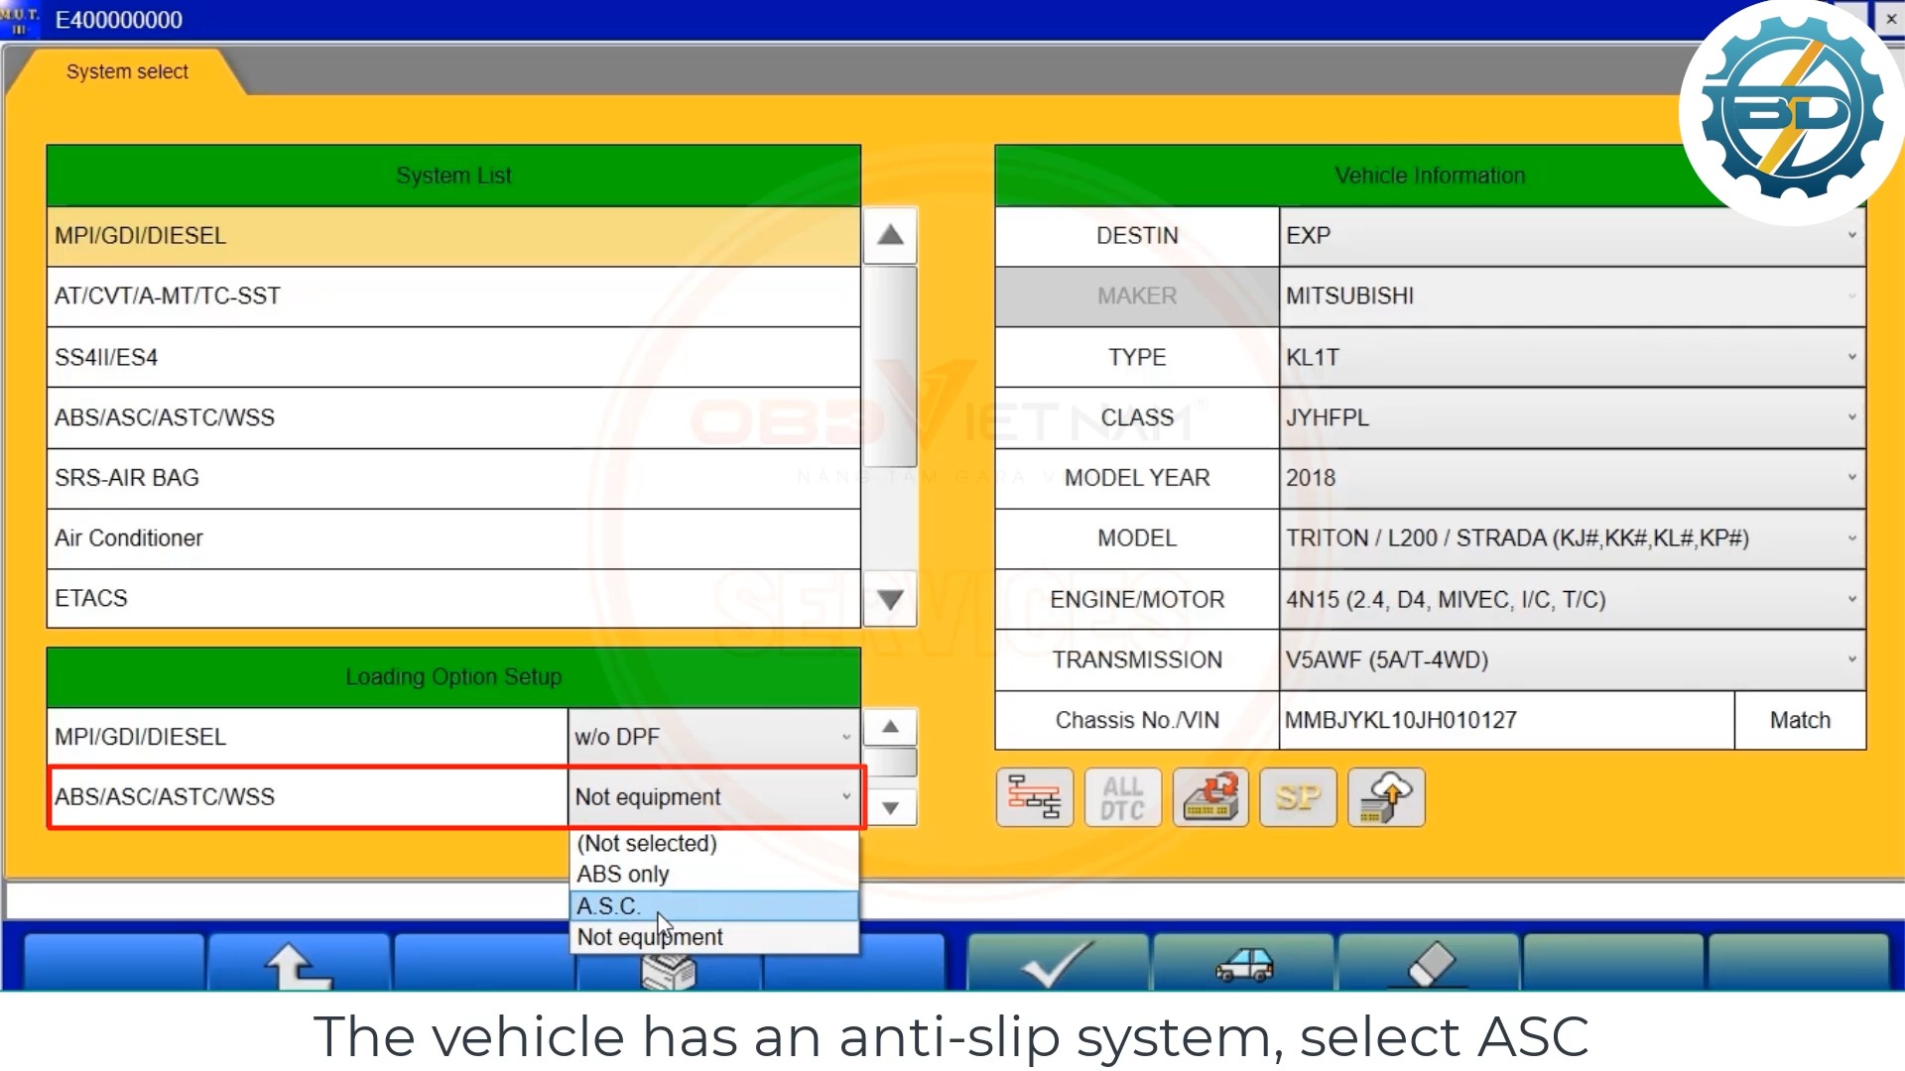1905x1071 pixels.
Task: Click the car icon in bottom bar
Action: click(1244, 963)
